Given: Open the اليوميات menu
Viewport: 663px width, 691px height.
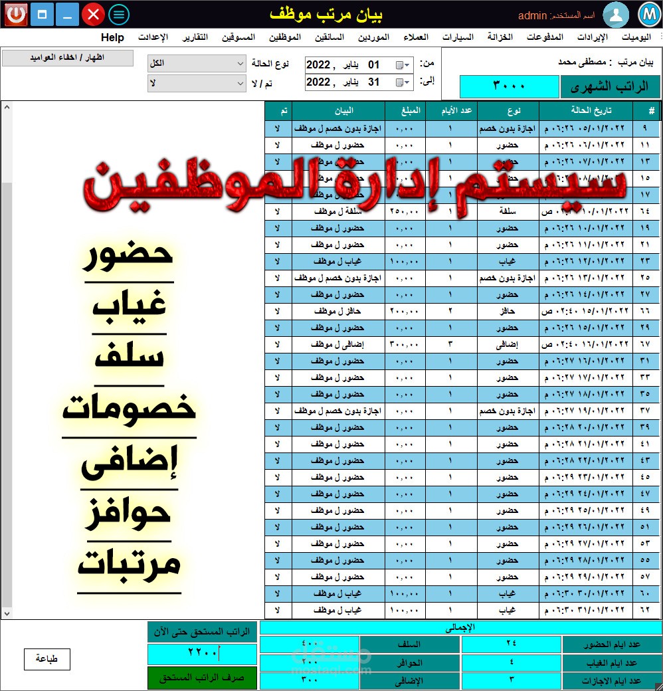Looking at the screenshot, I should (x=636, y=37).
